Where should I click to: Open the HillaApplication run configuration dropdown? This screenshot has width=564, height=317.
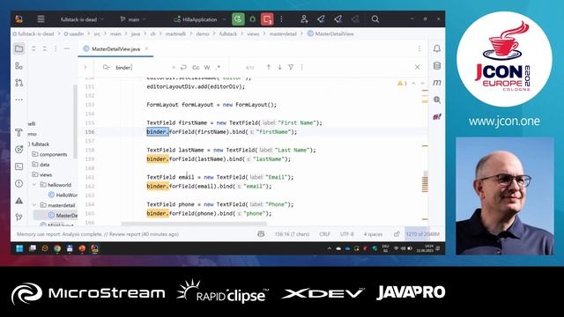click(x=200, y=19)
